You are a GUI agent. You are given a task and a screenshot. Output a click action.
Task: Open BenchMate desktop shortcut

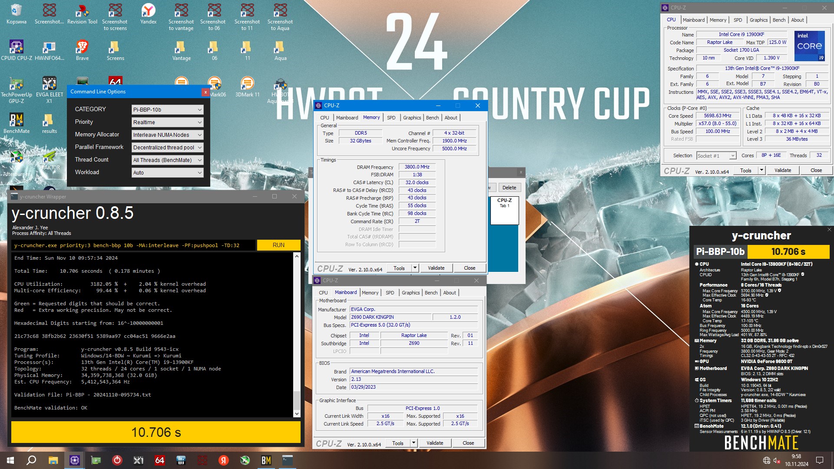[x=17, y=123]
